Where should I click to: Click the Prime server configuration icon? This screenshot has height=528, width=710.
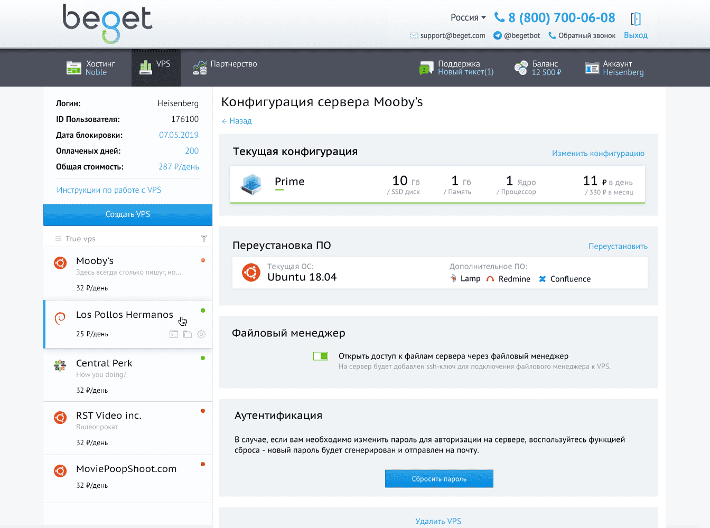pyautogui.click(x=251, y=184)
